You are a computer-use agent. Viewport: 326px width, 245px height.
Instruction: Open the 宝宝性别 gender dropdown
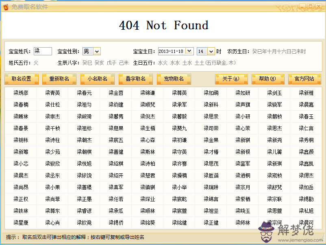[97, 51]
